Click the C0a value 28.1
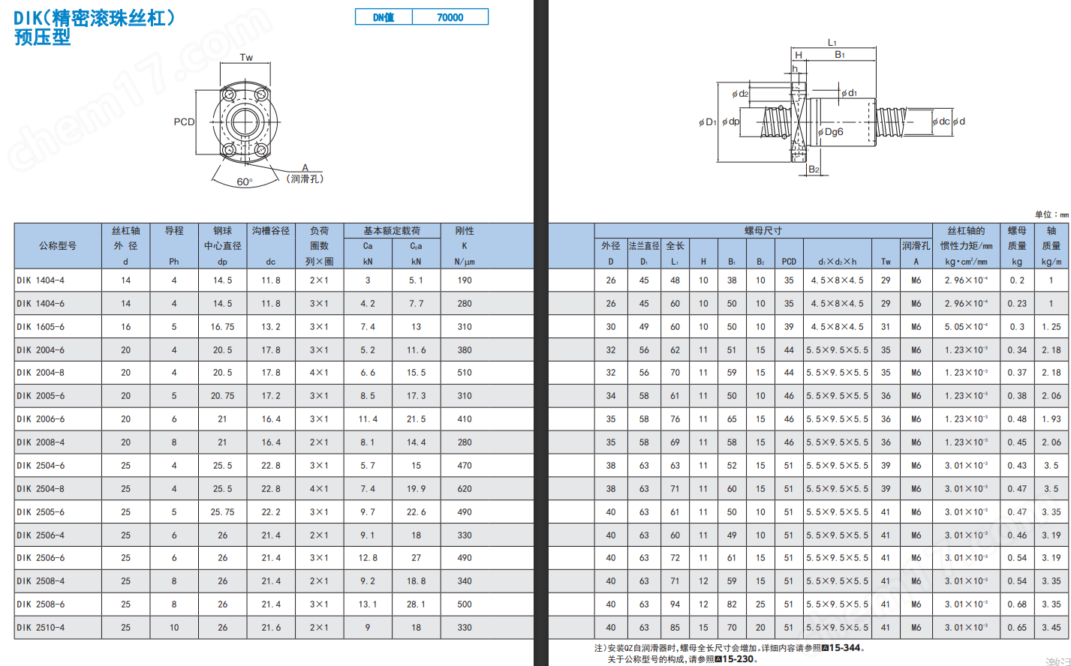Screen dimensions: 1071x666 pos(416,604)
